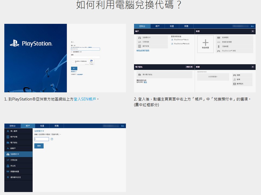Click sign-out link in redeem page screenshot
The image size is (261, 195).
(122, 126)
